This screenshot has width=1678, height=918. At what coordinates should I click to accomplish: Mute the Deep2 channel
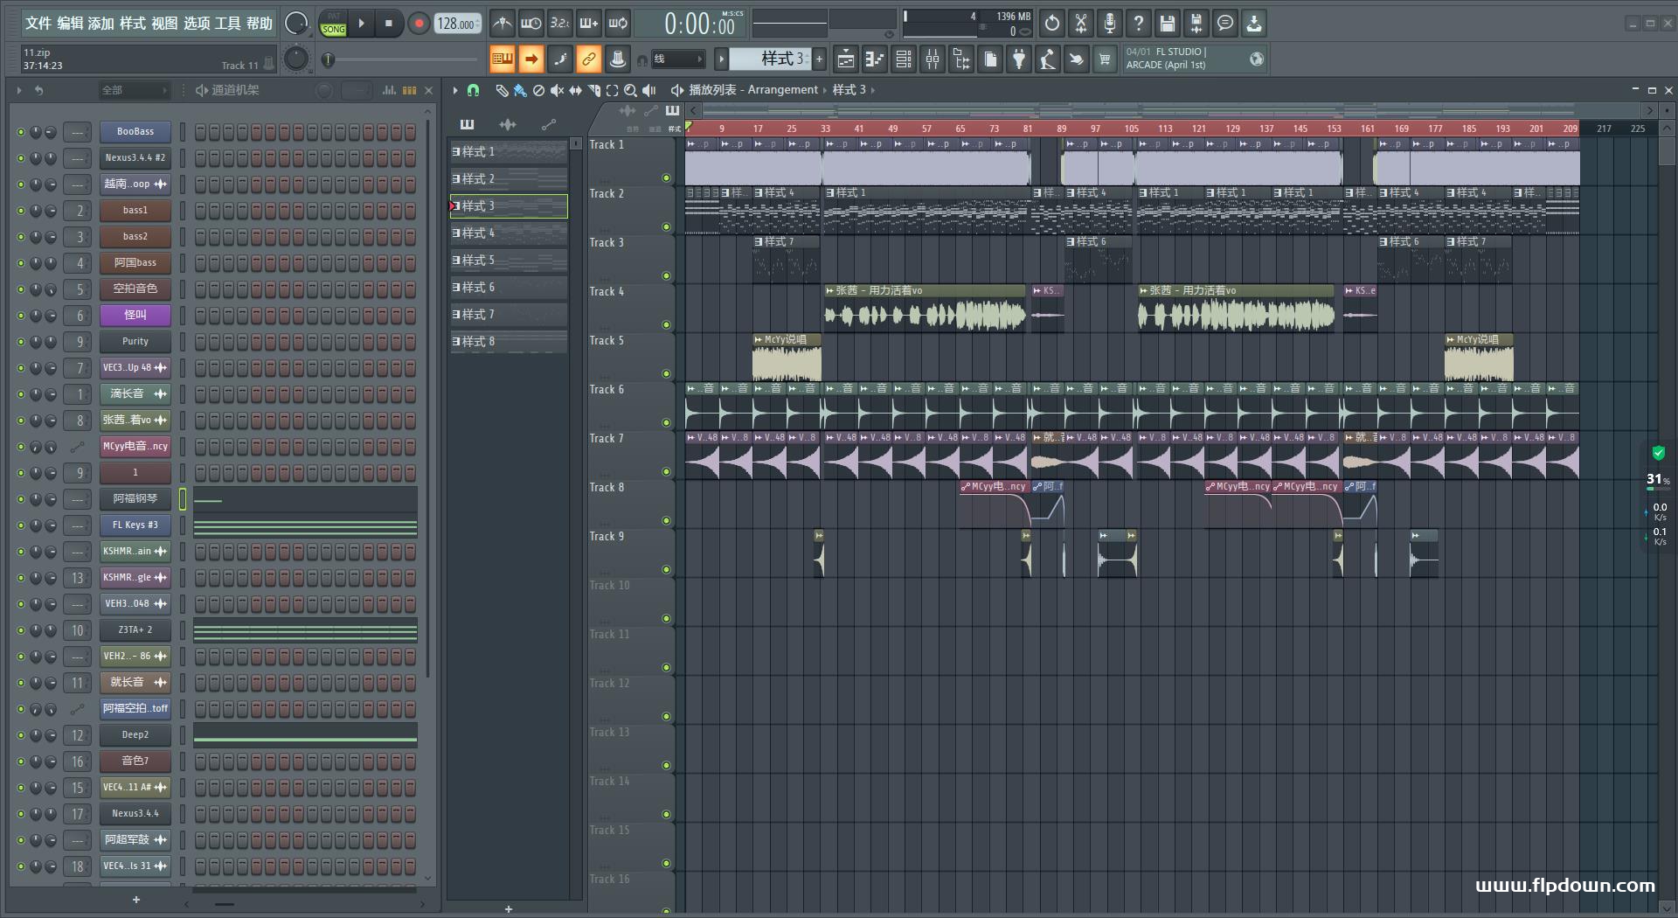pos(21,735)
